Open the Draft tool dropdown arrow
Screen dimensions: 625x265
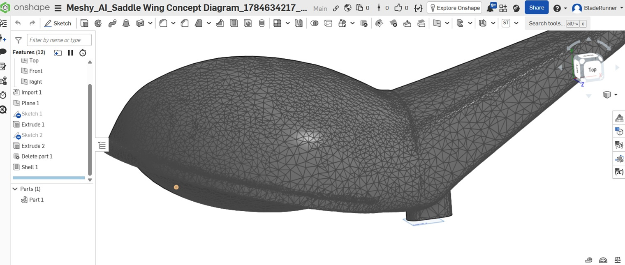209,23
